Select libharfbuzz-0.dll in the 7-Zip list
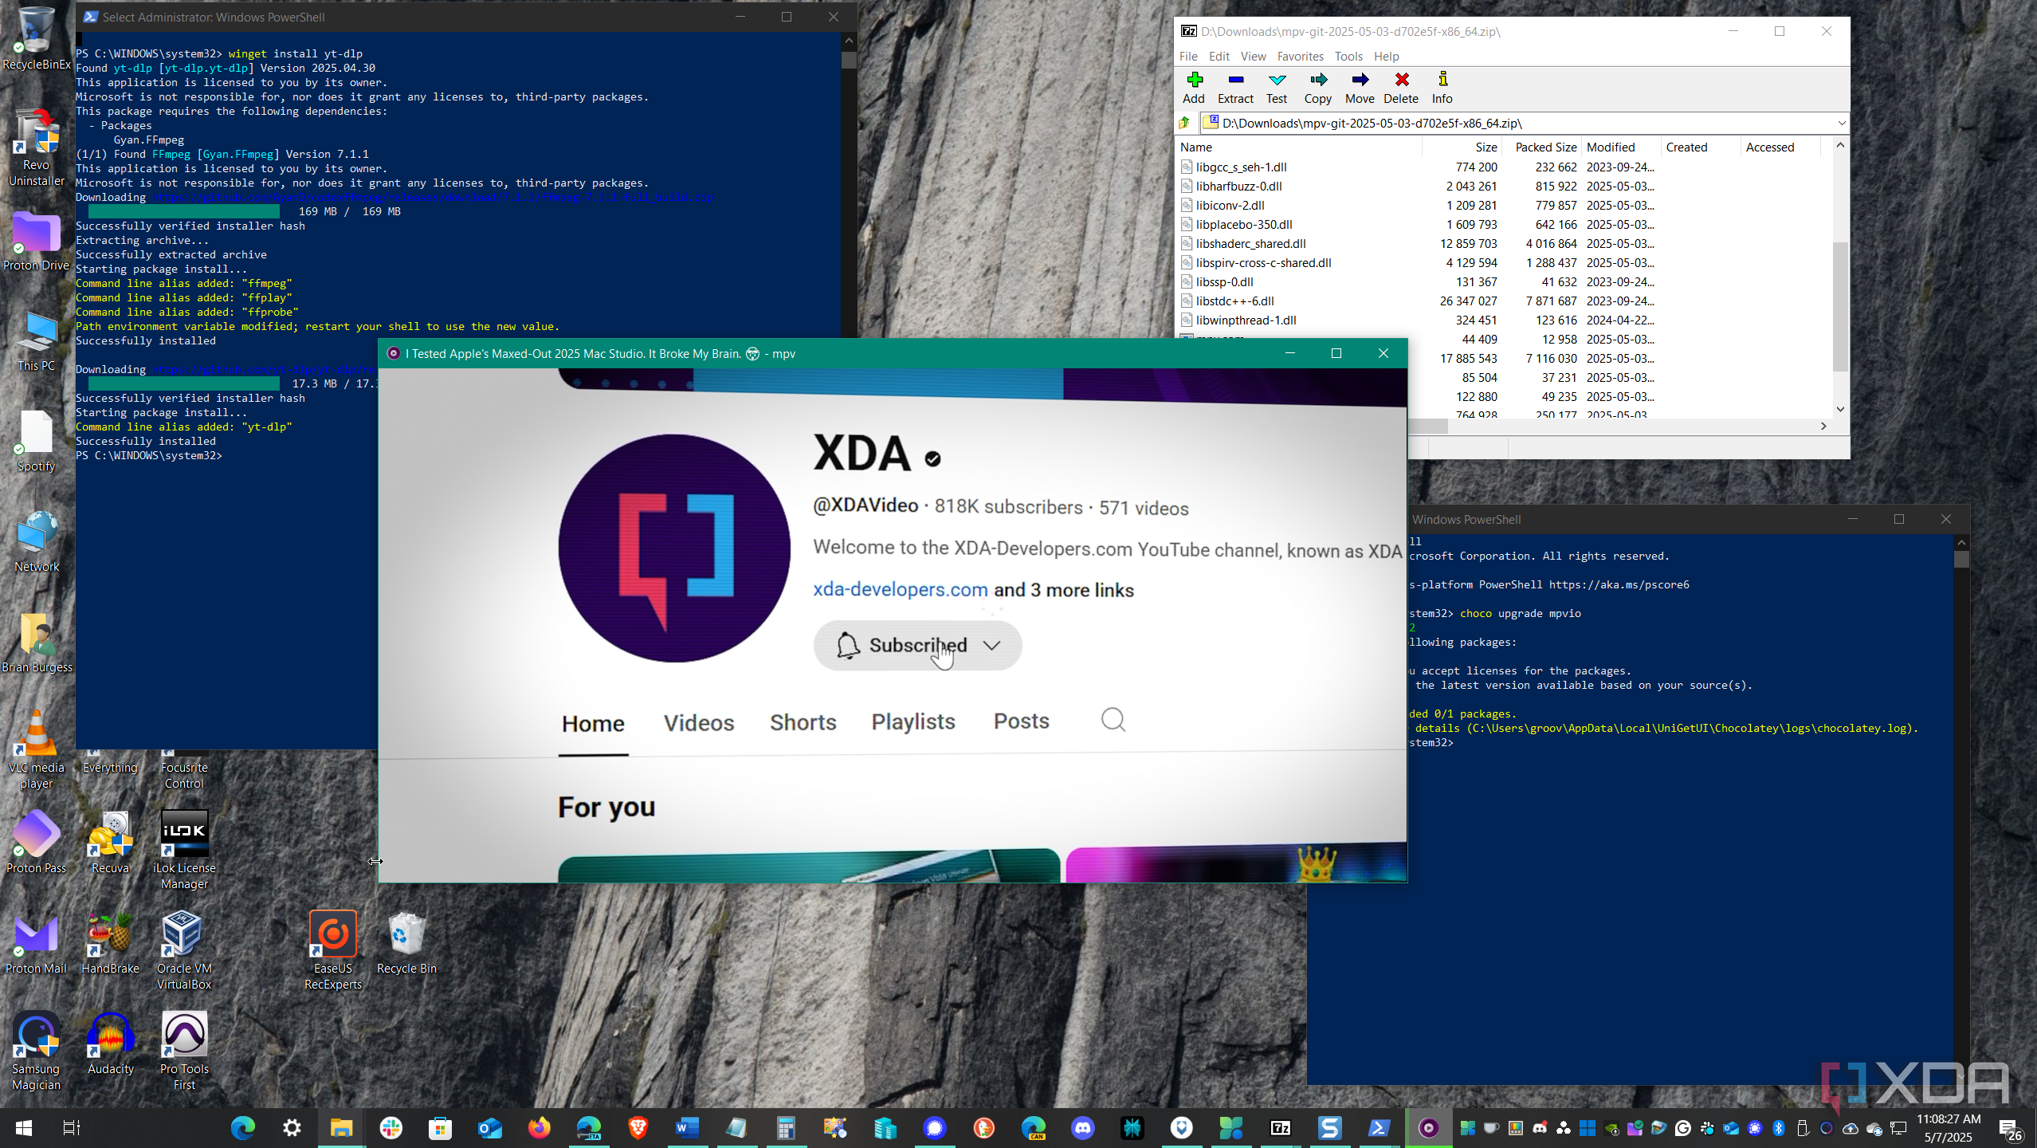 point(1238,186)
